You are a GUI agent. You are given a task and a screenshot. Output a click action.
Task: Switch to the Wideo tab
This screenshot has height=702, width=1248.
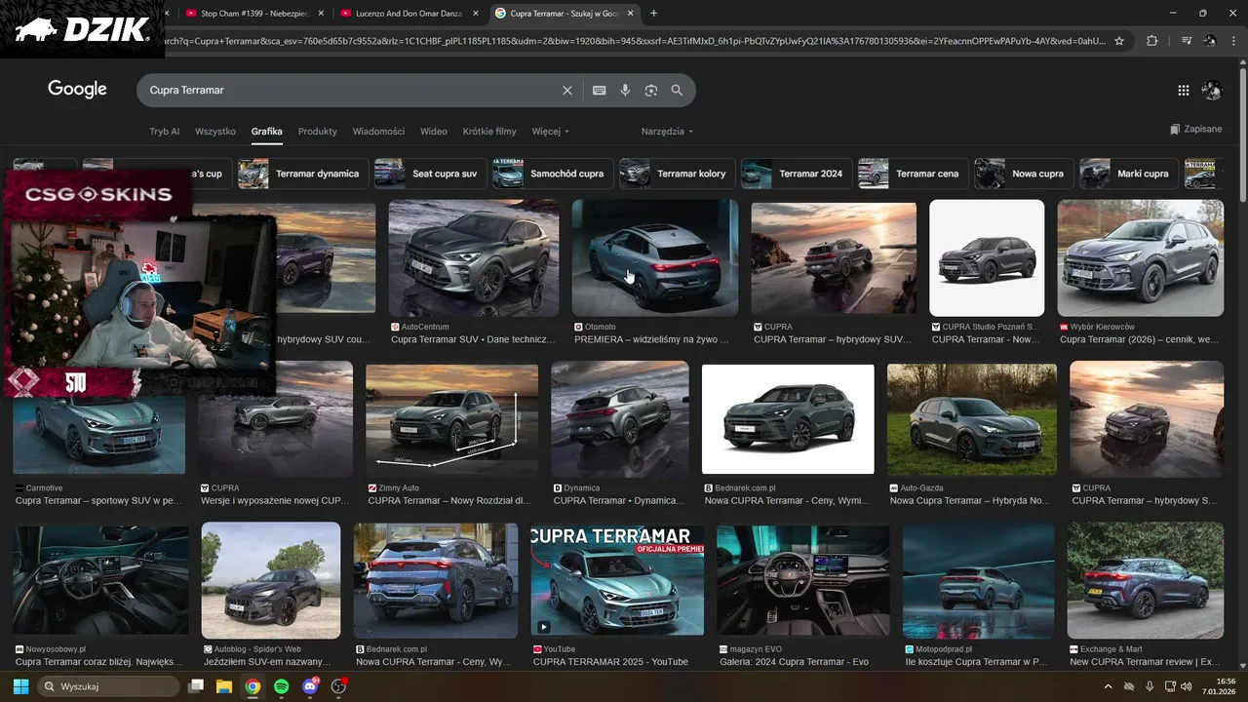pyautogui.click(x=434, y=132)
